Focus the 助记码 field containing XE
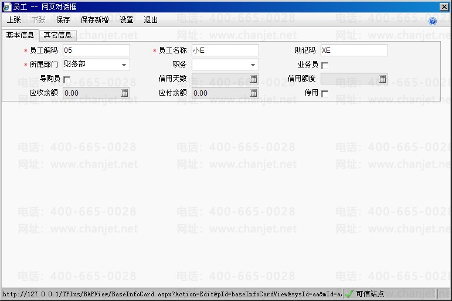The height and width of the screenshot is (301, 452). [x=354, y=50]
